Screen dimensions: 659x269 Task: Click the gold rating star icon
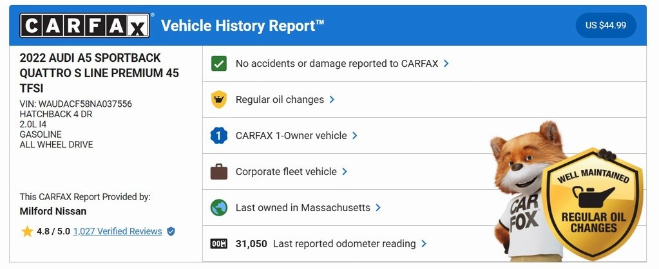(x=27, y=232)
